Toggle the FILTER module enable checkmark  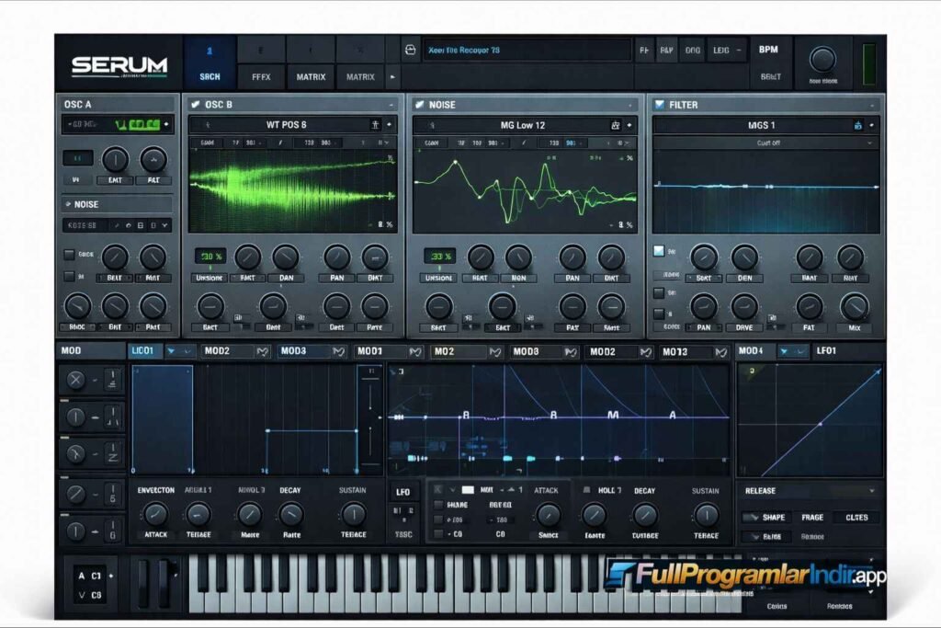point(658,104)
